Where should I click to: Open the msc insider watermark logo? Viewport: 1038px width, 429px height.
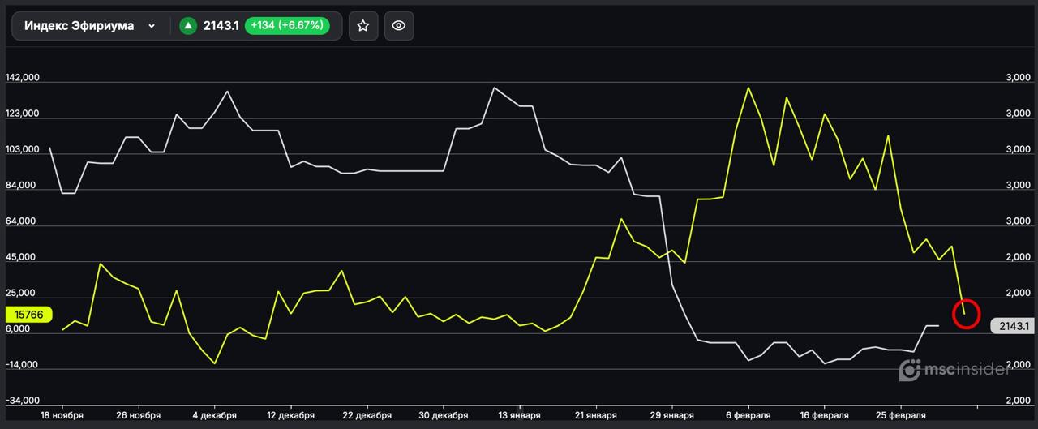click(x=963, y=371)
